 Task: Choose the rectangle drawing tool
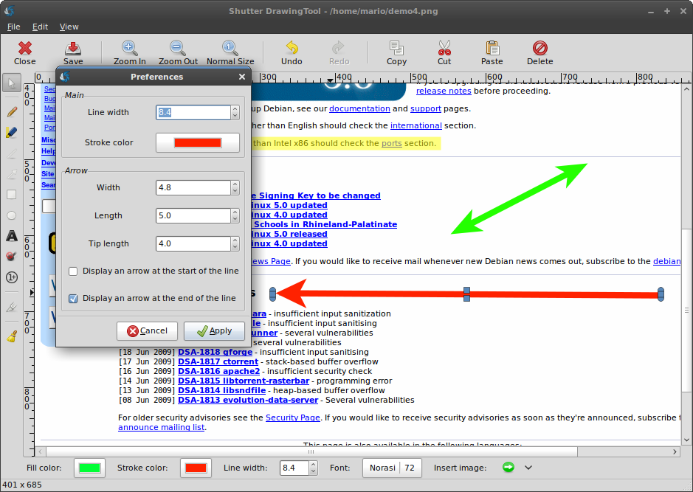(x=12, y=195)
